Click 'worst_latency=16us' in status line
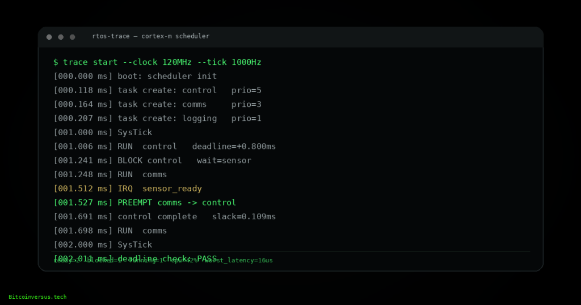The width and height of the screenshot is (581, 305). (239, 261)
